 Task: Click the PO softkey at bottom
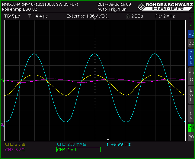[x=191, y=137]
